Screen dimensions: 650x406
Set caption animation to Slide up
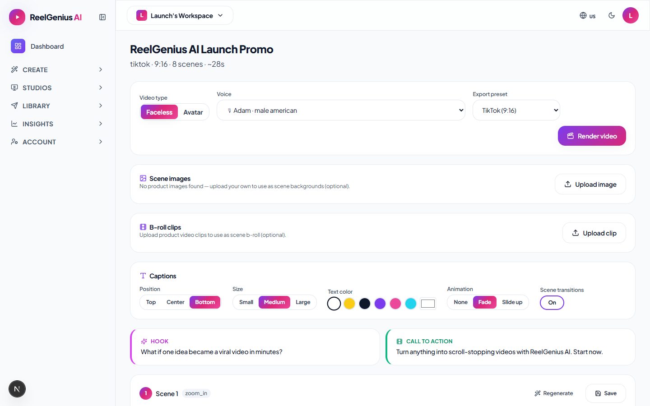(512, 302)
